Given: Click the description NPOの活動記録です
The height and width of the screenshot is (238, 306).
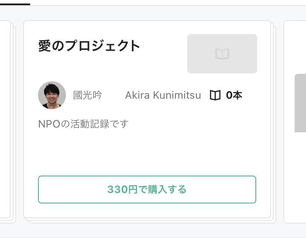Looking at the screenshot, I should [83, 124].
